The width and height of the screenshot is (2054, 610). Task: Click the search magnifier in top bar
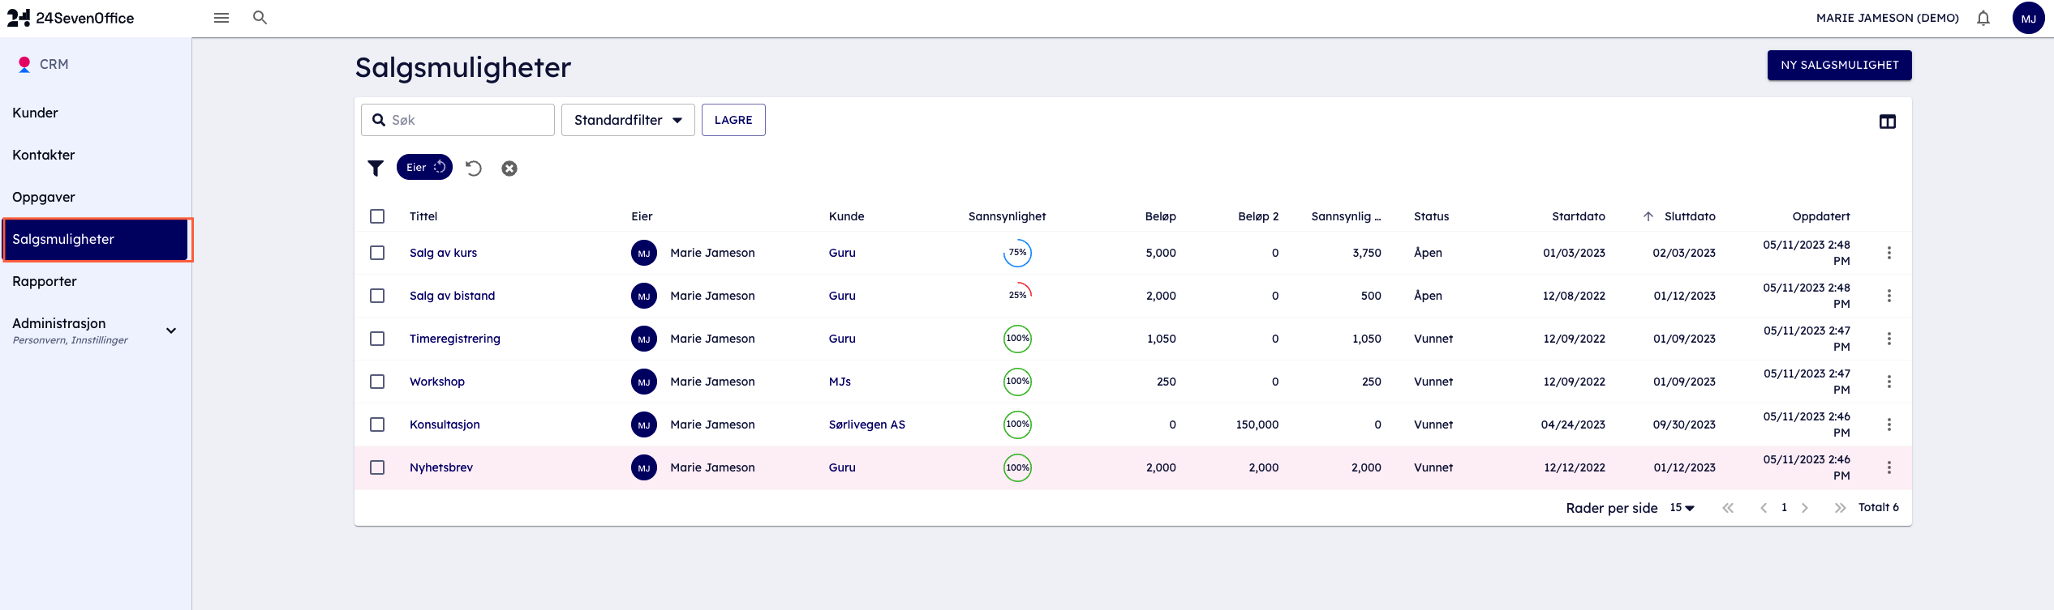click(x=260, y=18)
